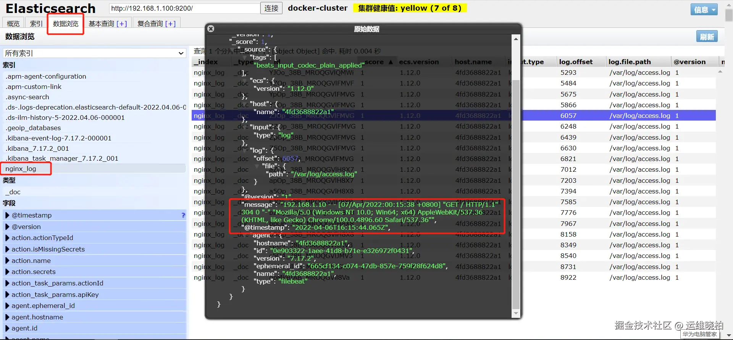
Task: Expand the action_task_params.actionId field
Action: (x=7, y=283)
